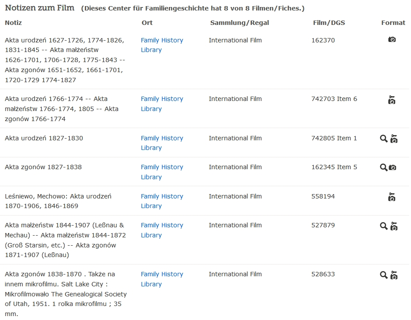The image size is (411, 320).
Task: Click locked camera icon for film 558194
Action: [x=392, y=197]
